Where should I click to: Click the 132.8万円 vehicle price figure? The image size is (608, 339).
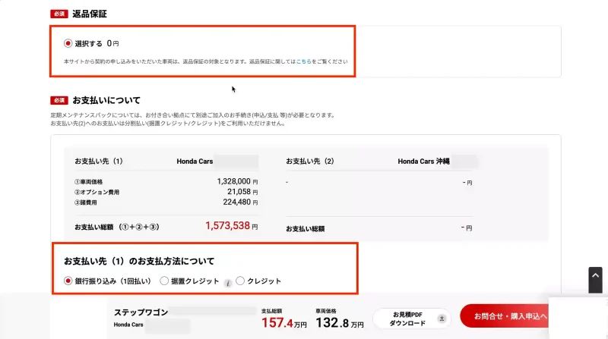(340, 323)
